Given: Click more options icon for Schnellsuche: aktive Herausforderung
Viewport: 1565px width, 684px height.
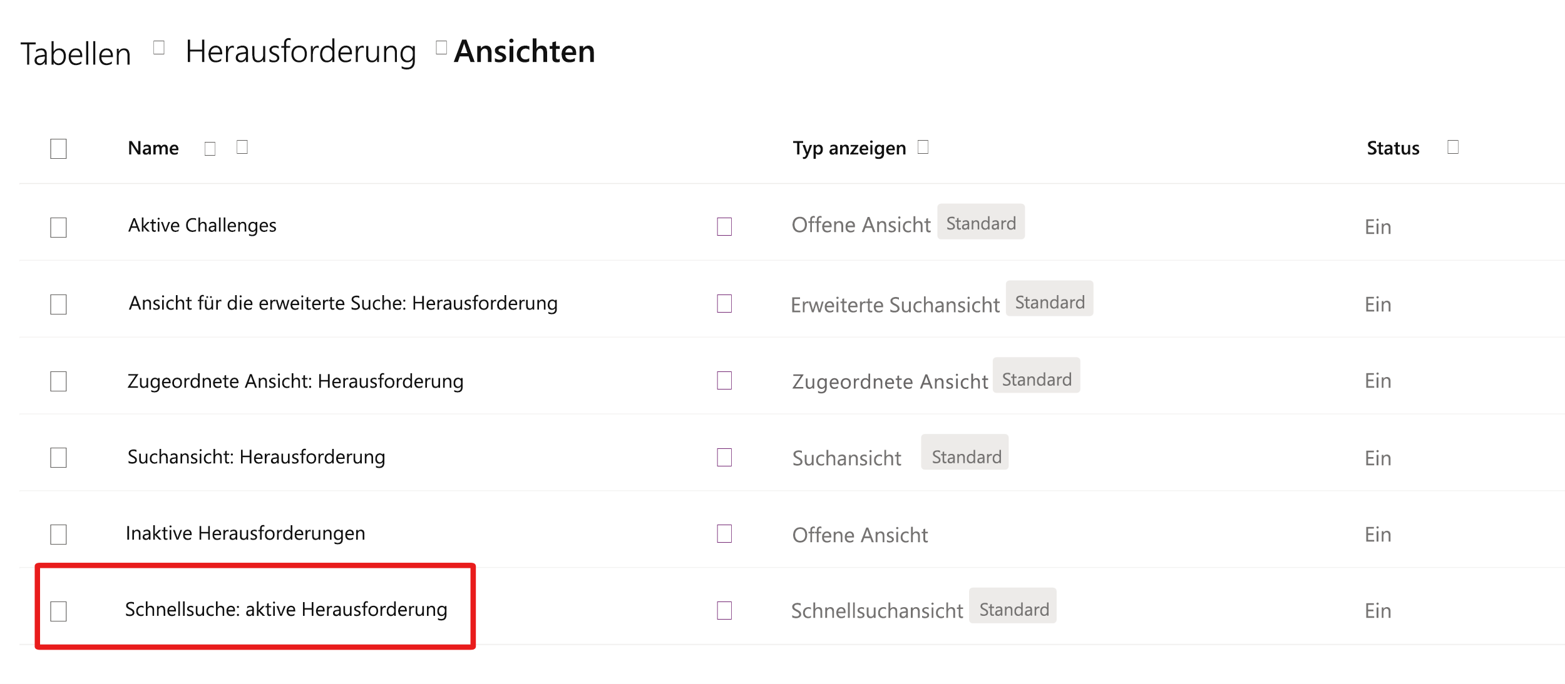Looking at the screenshot, I should [724, 610].
